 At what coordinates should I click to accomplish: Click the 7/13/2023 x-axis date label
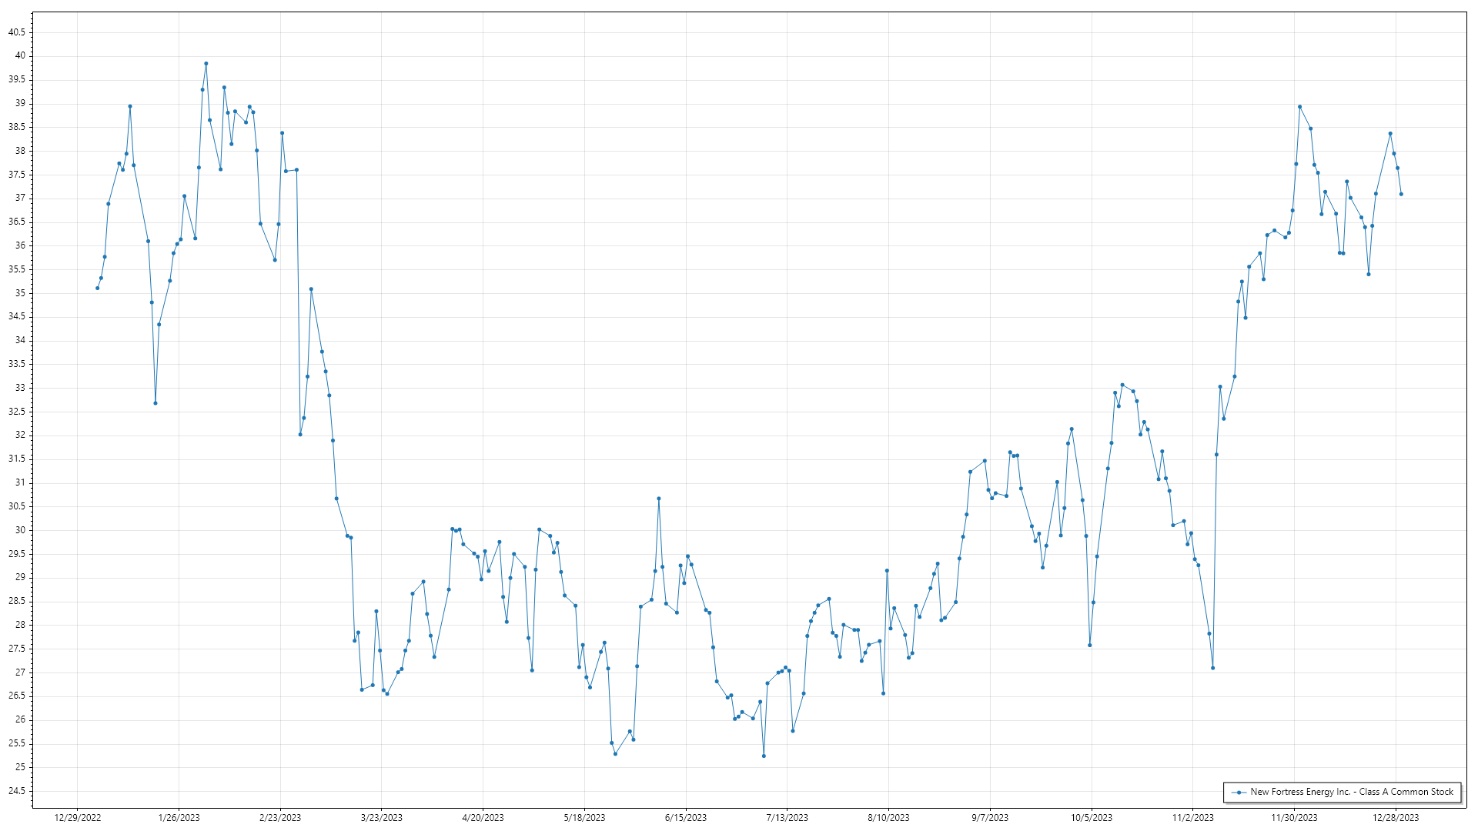(787, 818)
